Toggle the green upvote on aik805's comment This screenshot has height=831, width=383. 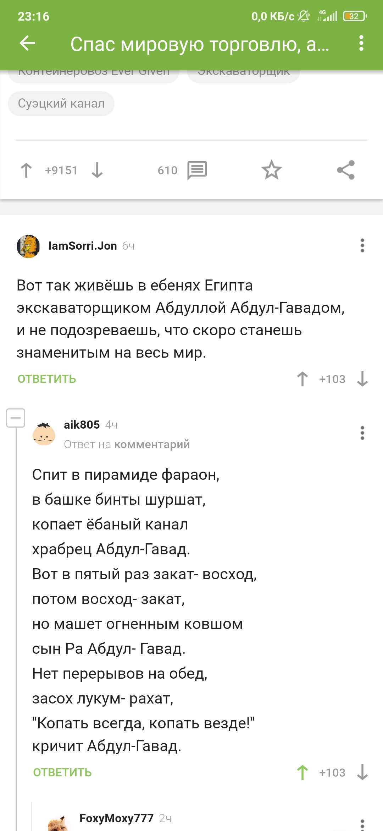click(x=302, y=772)
